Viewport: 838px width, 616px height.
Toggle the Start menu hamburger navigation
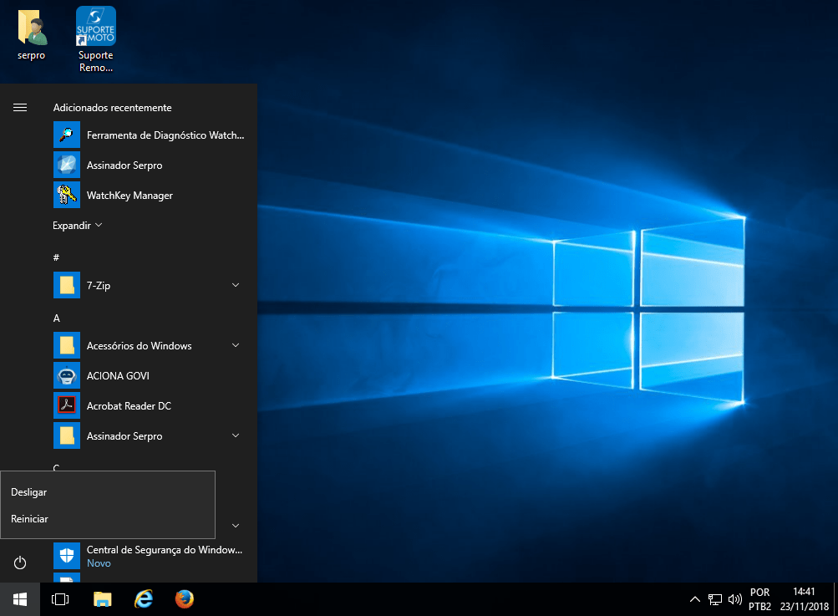(x=20, y=107)
